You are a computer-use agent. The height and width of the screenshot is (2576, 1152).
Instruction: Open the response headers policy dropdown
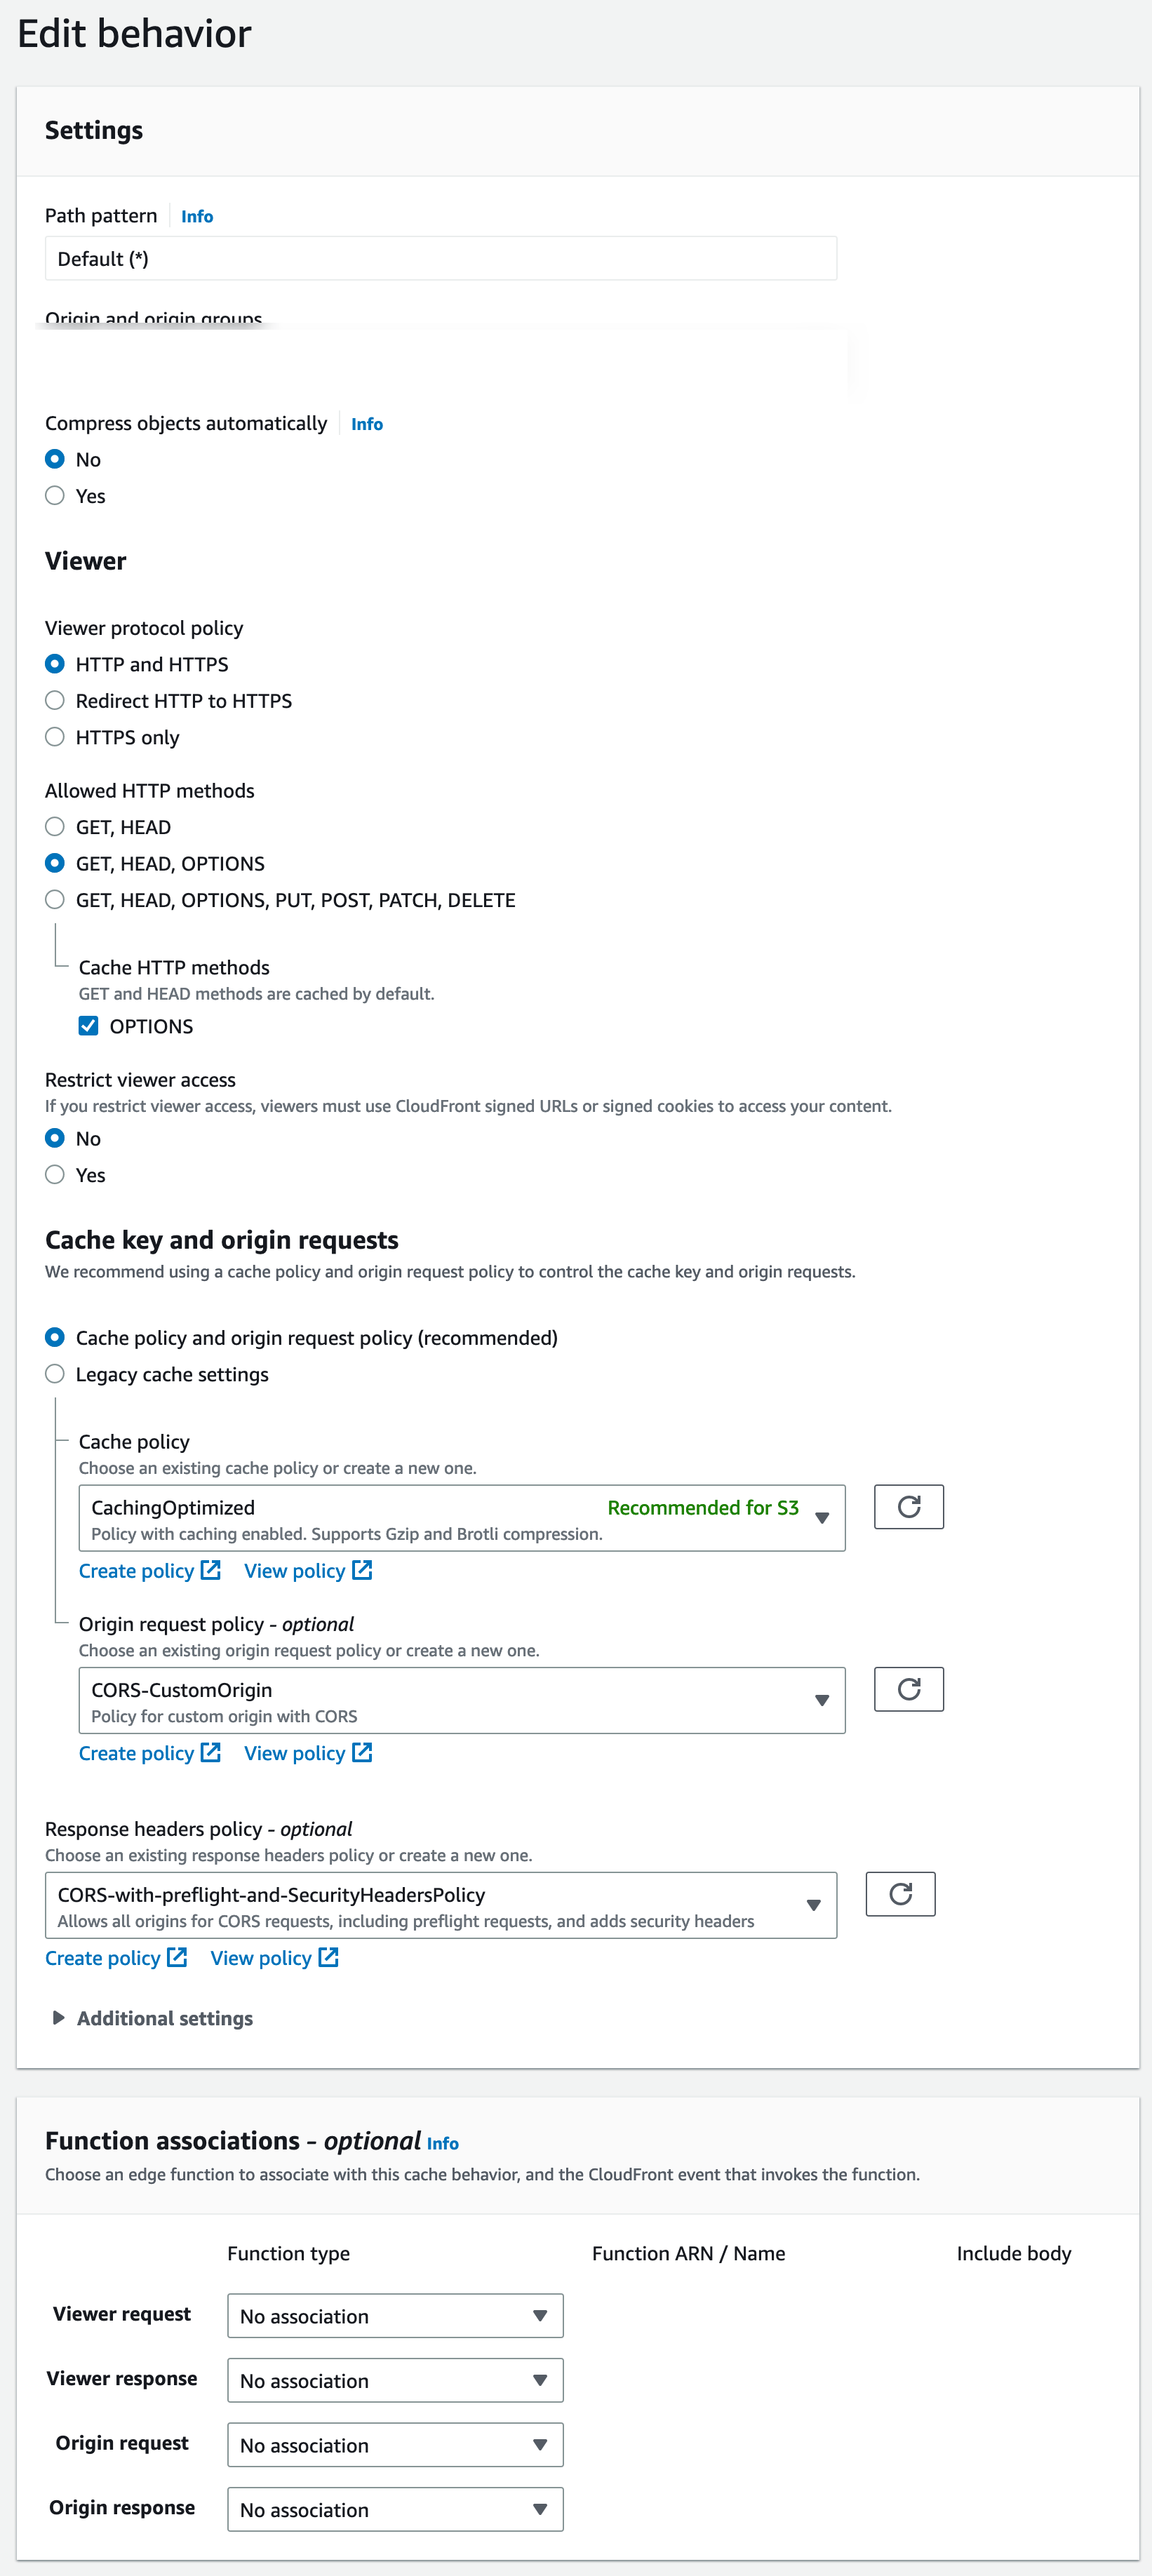pyautogui.click(x=813, y=1904)
